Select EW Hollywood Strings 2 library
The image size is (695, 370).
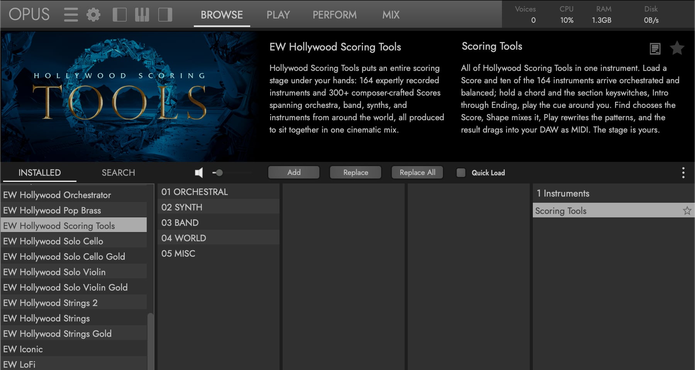click(74, 303)
